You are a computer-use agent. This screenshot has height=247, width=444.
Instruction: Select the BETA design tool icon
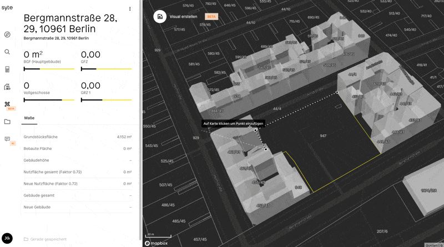pos(7,104)
